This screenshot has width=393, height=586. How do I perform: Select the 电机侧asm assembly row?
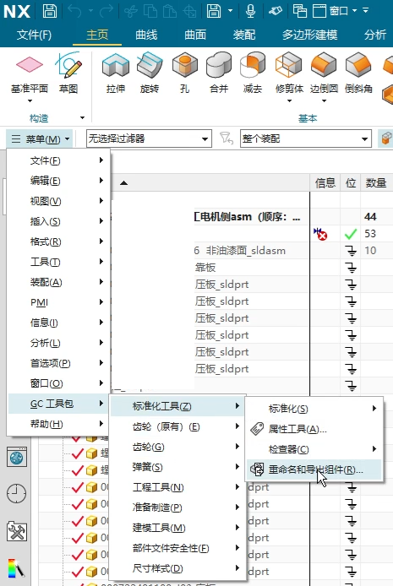point(247,217)
